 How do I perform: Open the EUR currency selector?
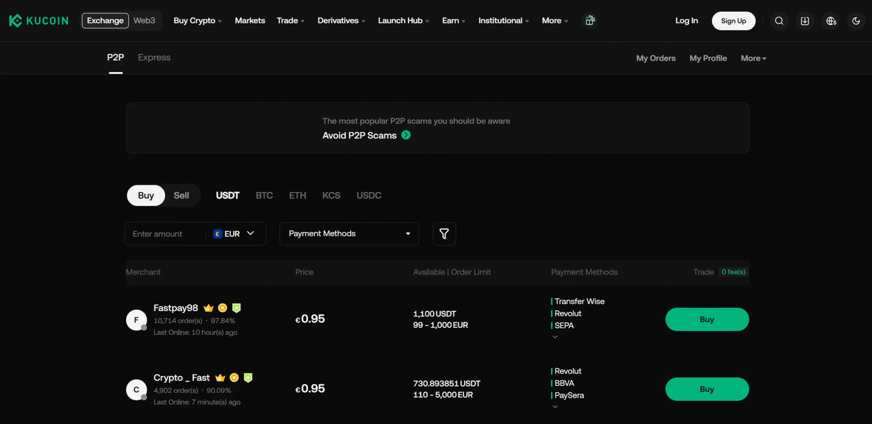coord(234,234)
